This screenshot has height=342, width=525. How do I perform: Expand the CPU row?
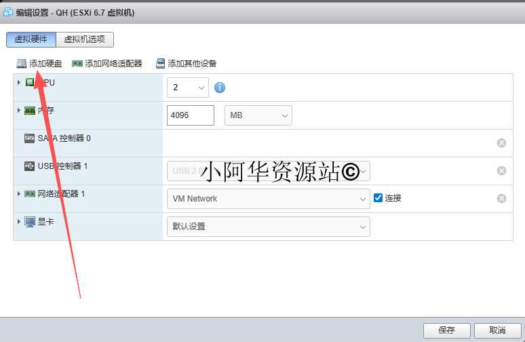pyautogui.click(x=19, y=82)
